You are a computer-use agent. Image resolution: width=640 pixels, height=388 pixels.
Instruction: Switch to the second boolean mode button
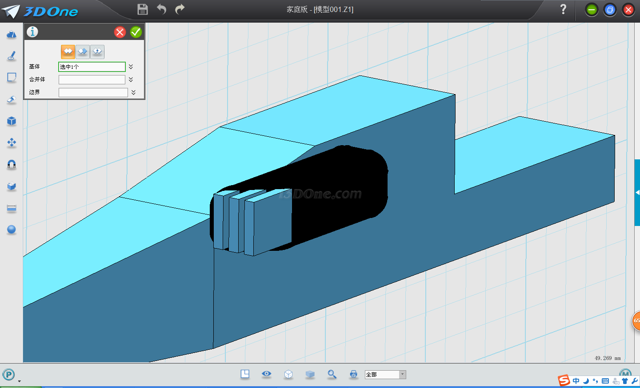coord(83,52)
